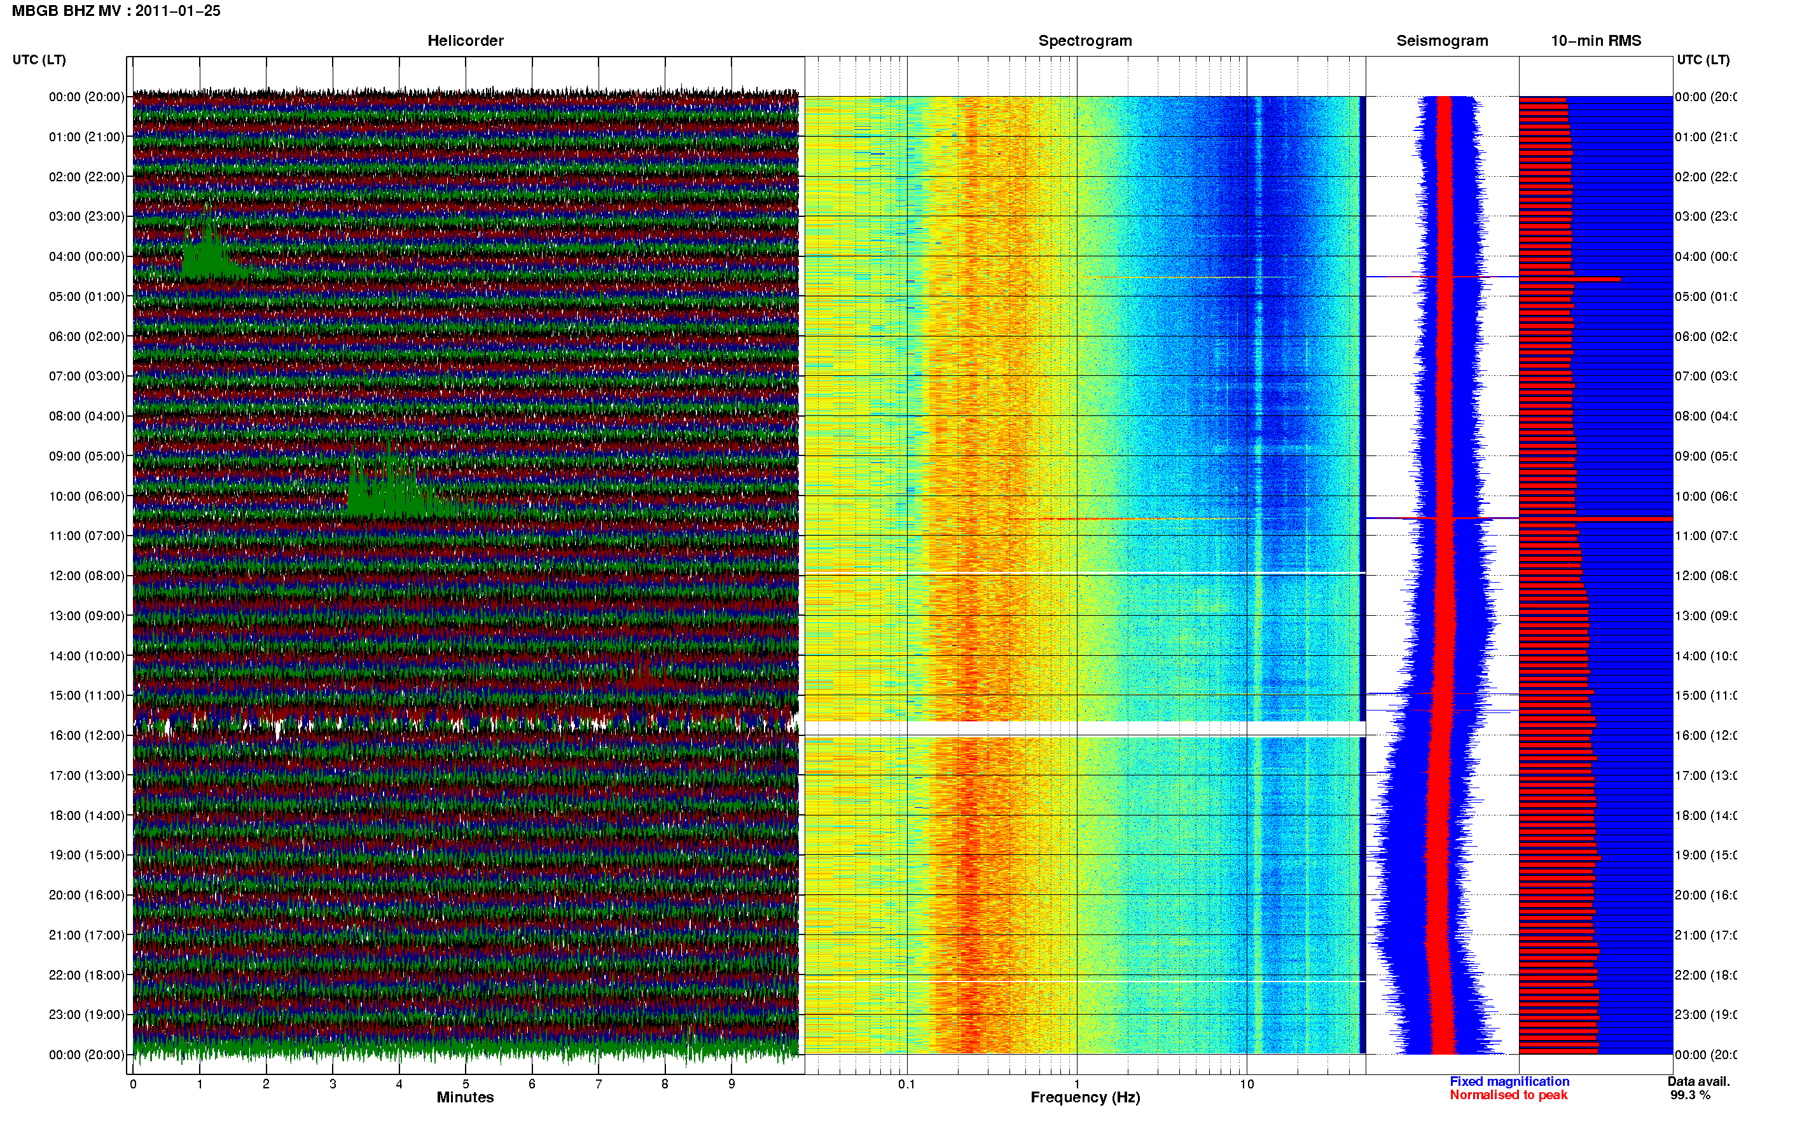Click the left time label '16:00 (12:00)'
Screen dimensions: 1809x1131
tap(87, 735)
